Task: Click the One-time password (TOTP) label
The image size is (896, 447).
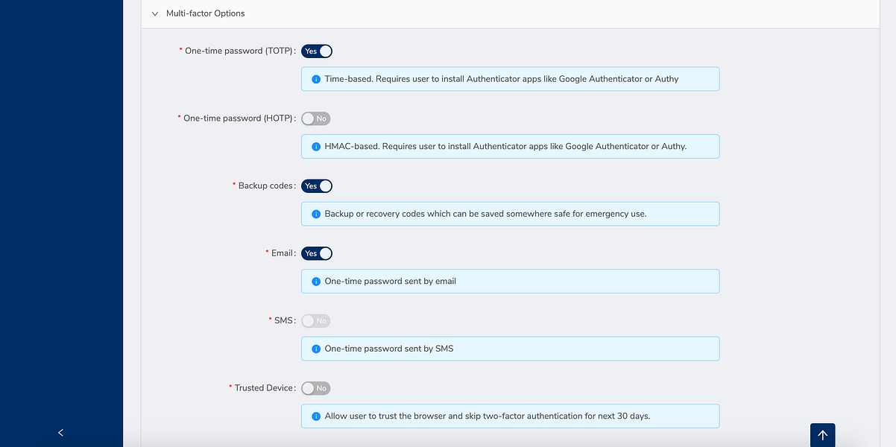Action: coord(239,51)
